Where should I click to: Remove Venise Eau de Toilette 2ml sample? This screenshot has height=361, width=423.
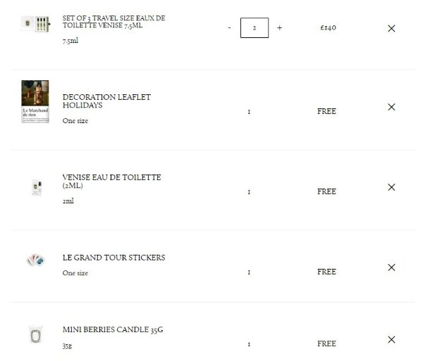[391, 187]
